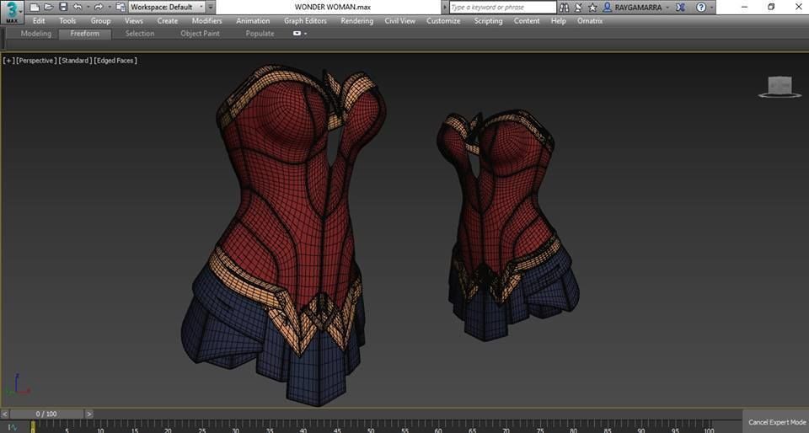The image size is (809, 433).
Task: Step the time slider back with left arrow
Action: (4, 414)
